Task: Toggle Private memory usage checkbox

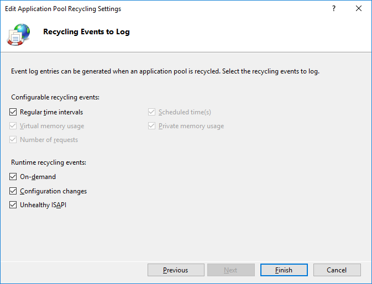Action: coord(151,125)
